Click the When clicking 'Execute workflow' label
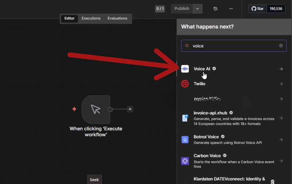This screenshot has width=292, height=184. (x=96, y=131)
